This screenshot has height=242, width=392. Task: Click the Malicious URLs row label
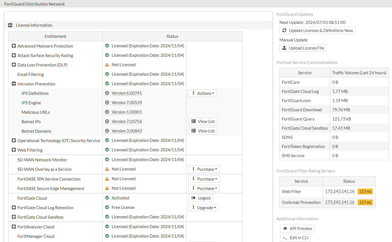pyautogui.click(x=36, y=112)
